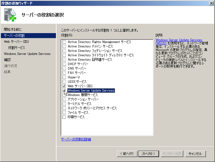Enable the DNS サーバー role checkbox
This screenshot has width=215, height=162.
pos(64,68)
